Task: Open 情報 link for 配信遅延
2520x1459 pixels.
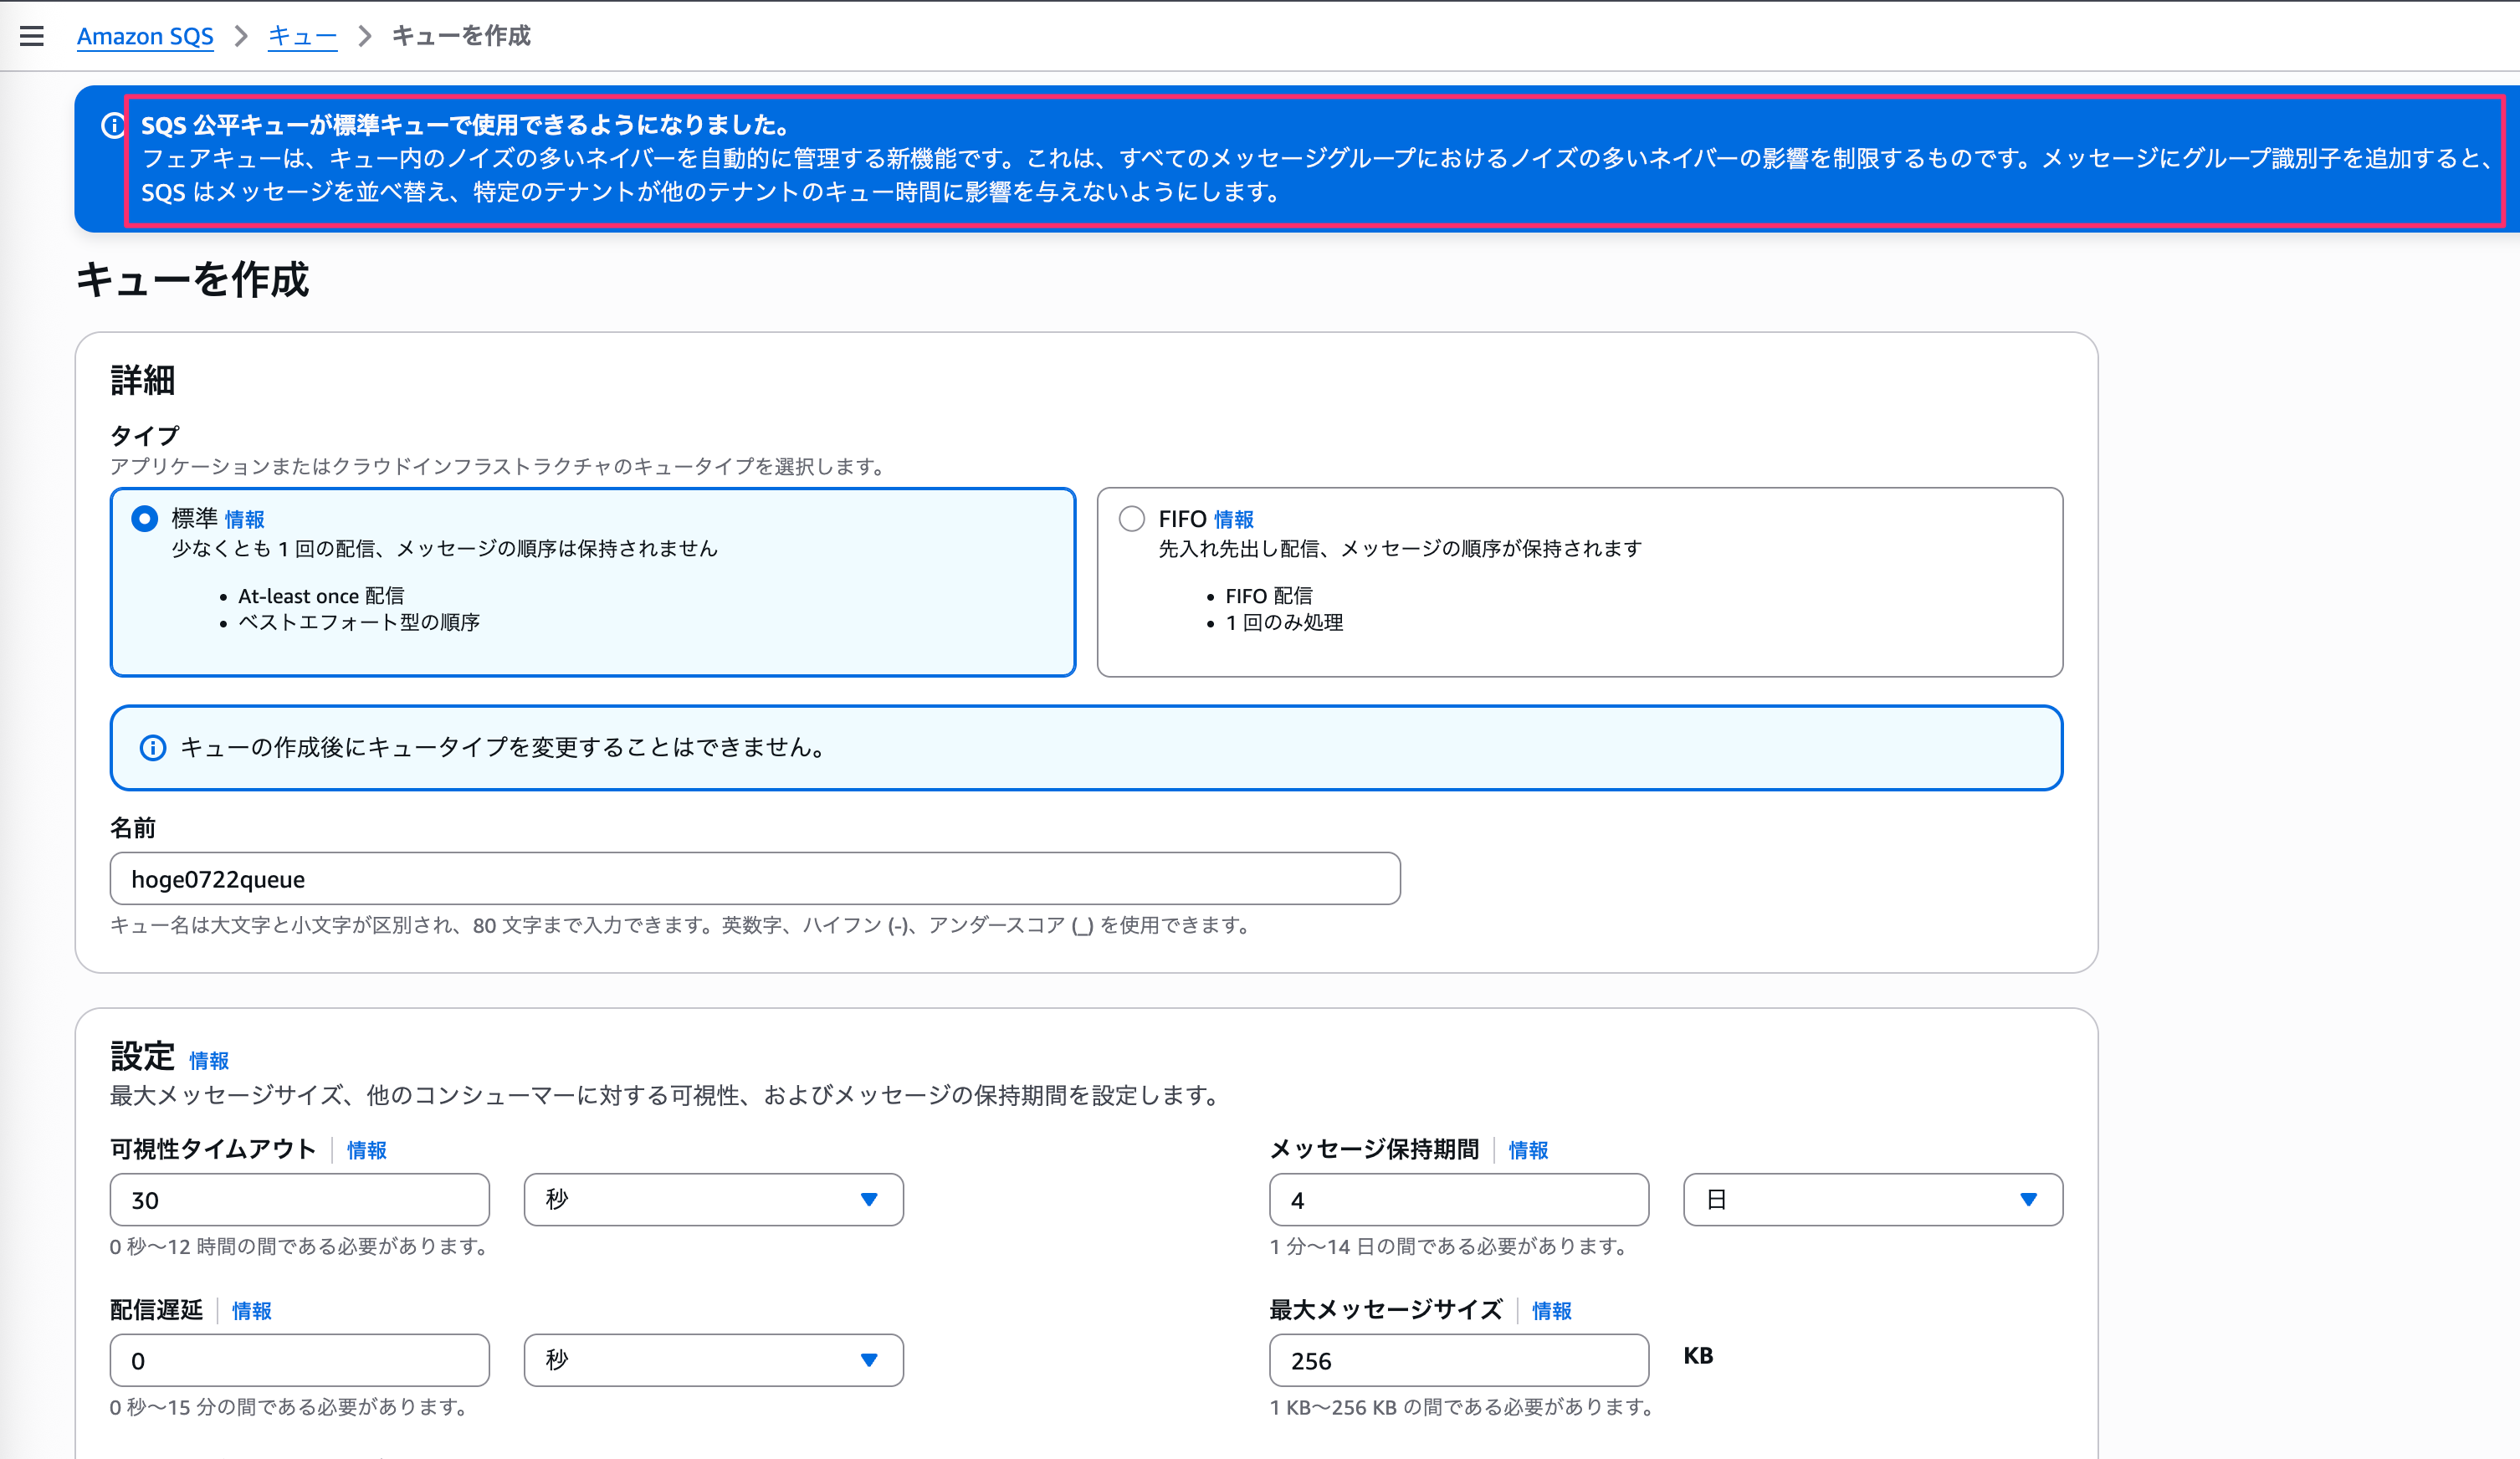Action: 252,1310
